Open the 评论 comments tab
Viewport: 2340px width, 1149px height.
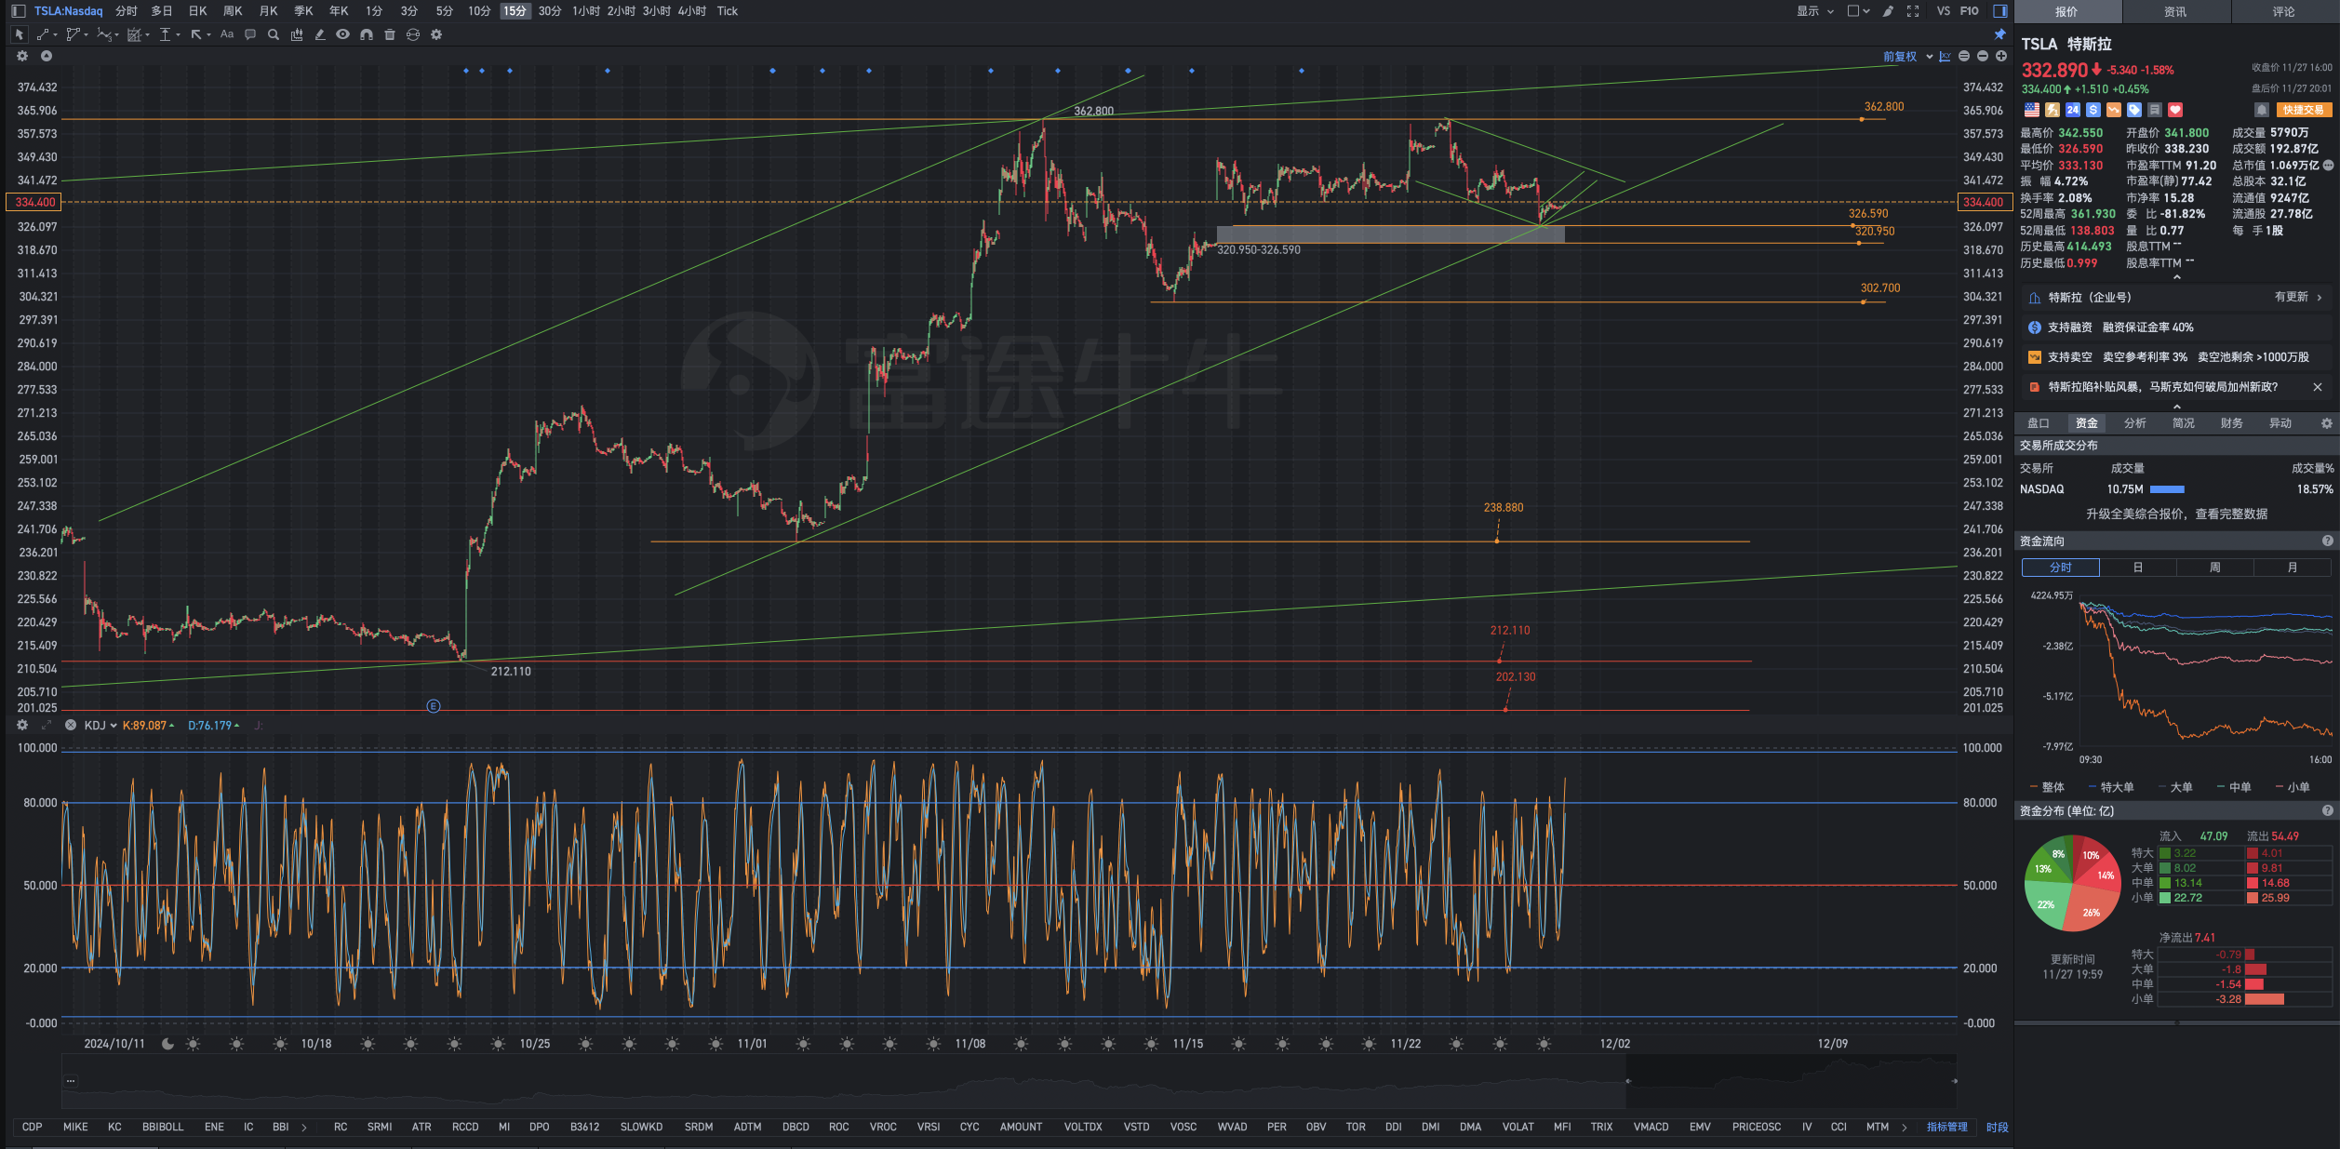2284,11
